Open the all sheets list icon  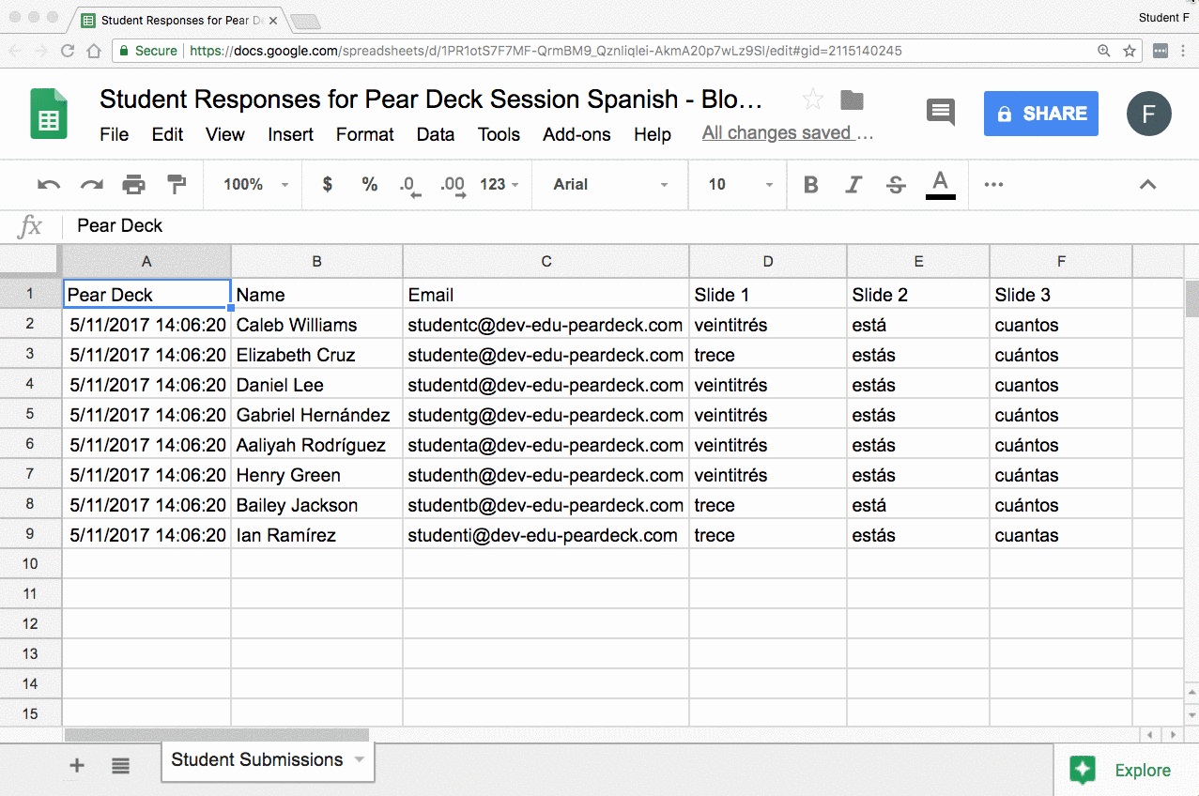120,766
